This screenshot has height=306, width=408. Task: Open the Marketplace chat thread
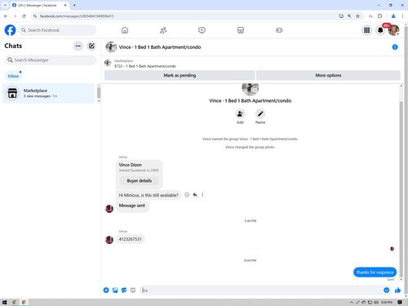[x=48, y=93]
